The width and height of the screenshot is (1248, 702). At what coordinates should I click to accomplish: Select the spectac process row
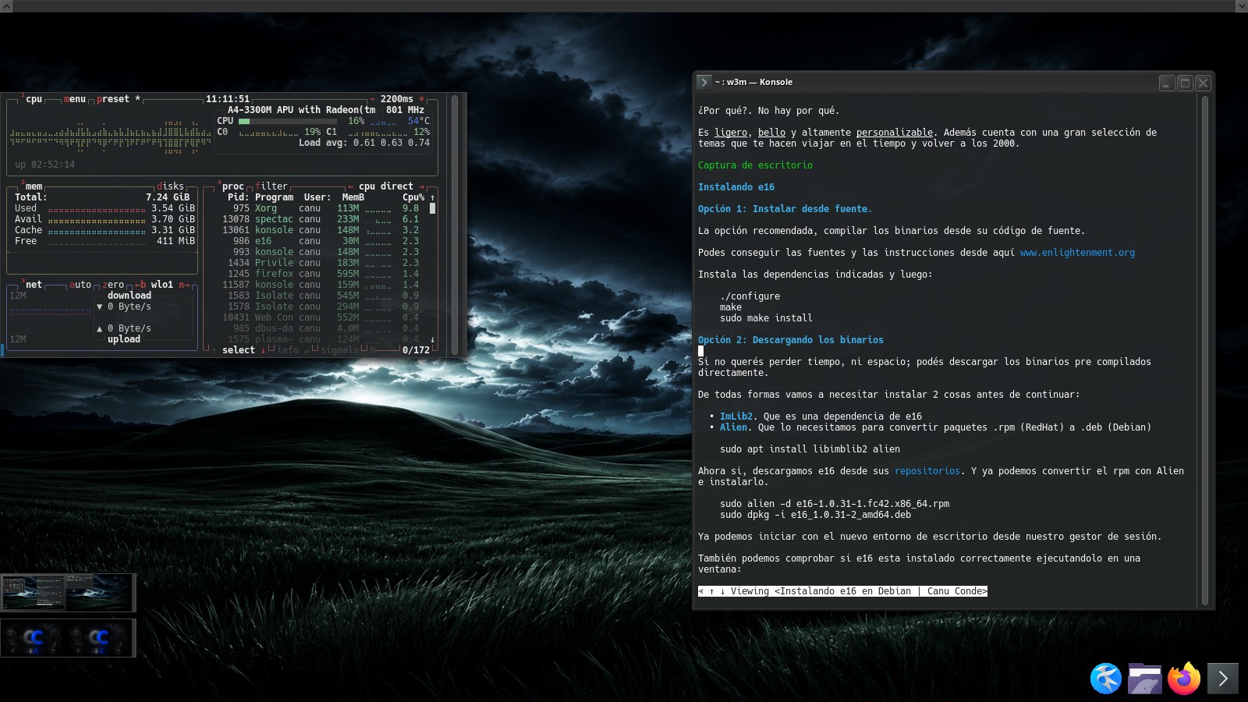pyautogui.click(x=321, y=219)
